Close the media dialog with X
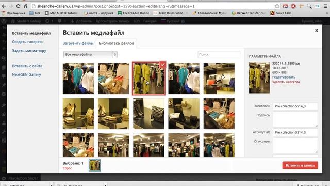 point(316,30)
